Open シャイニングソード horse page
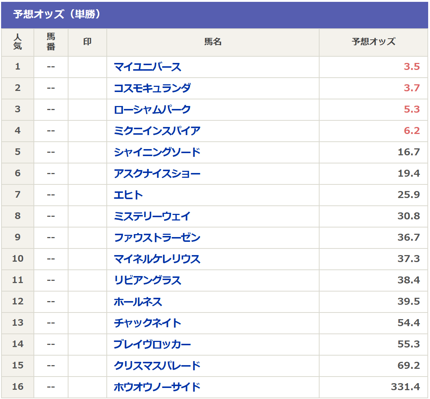 [x=157, y=152]
